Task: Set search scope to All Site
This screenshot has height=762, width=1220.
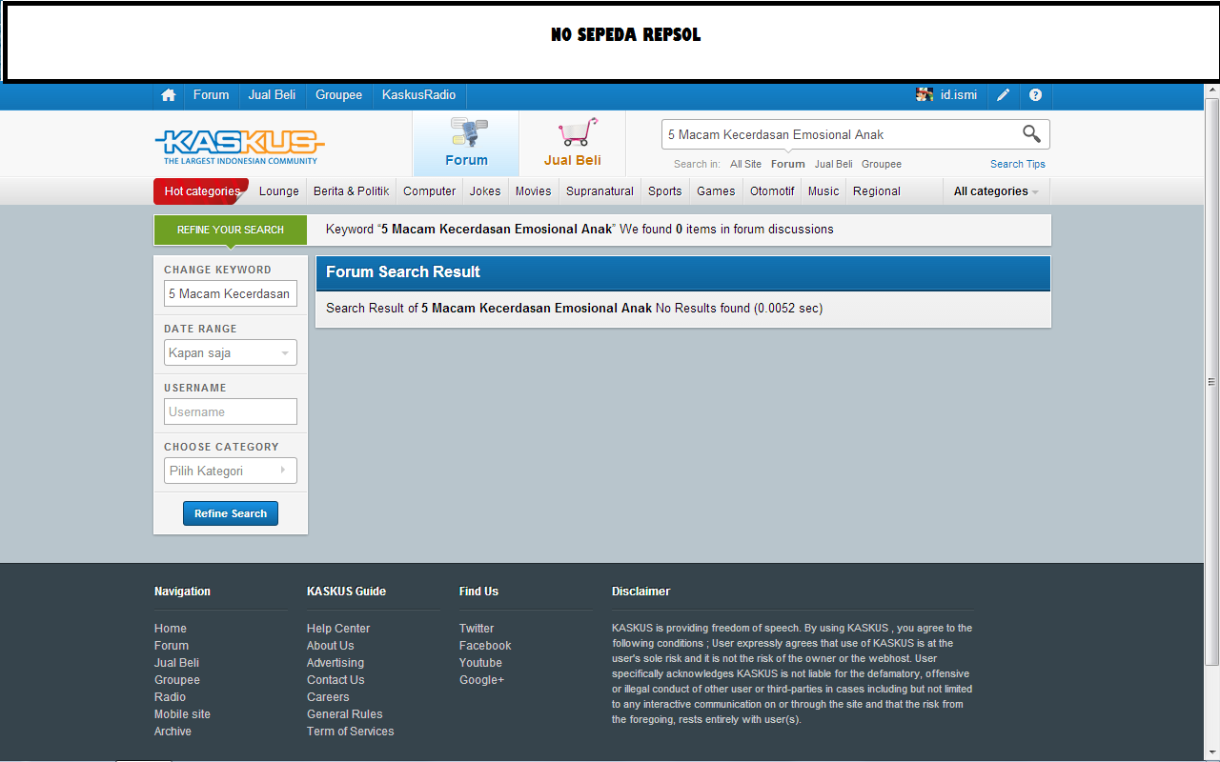Action: 746,164
